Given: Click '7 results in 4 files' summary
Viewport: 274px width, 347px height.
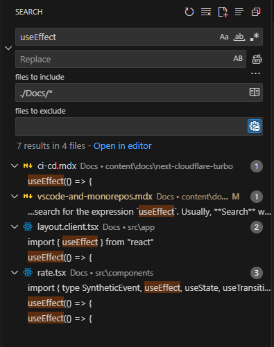Looking at the screenshot, I should (x=51, y=146).
